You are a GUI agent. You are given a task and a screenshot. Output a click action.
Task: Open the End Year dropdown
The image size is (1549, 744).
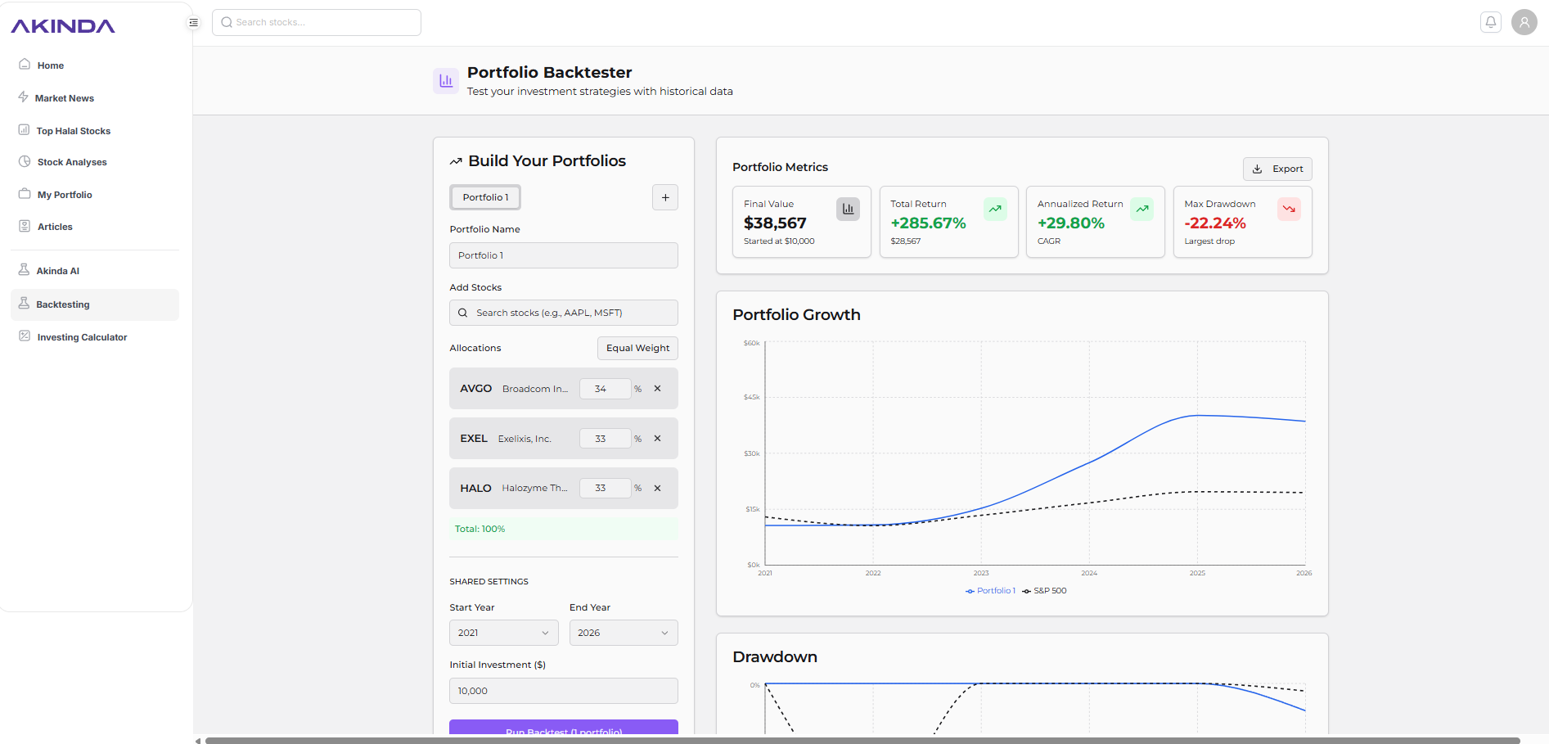[624, 633]
